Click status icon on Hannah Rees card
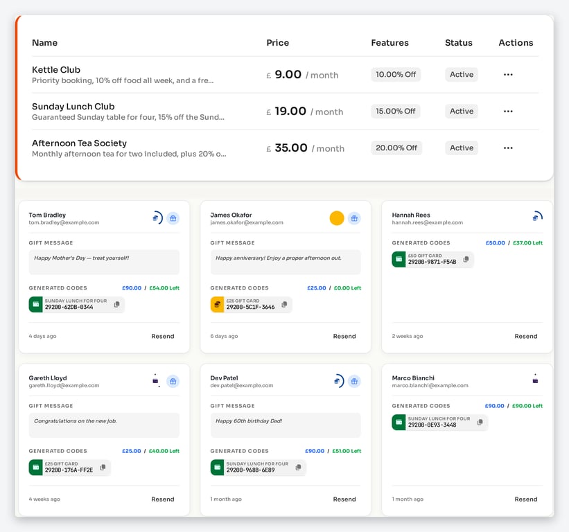Image resolution: width=569 pixels, height=532 pixels. pyautogui.click(x=537, y=217)
